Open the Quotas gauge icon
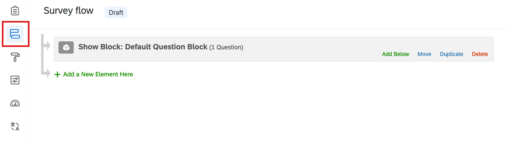This screenshot has width=508, height=148. tap(15, 103)
